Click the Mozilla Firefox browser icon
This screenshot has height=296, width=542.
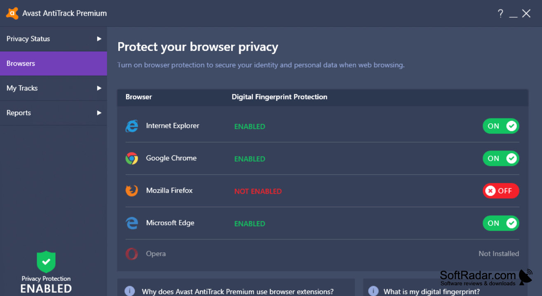(x=132, y=190)
